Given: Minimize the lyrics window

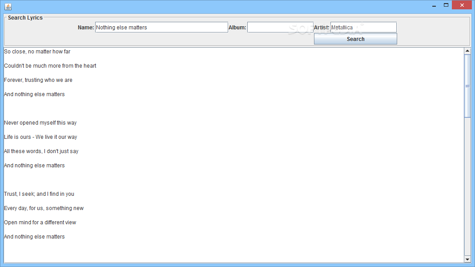Looking at the screenshot, I should pos(434,5).
